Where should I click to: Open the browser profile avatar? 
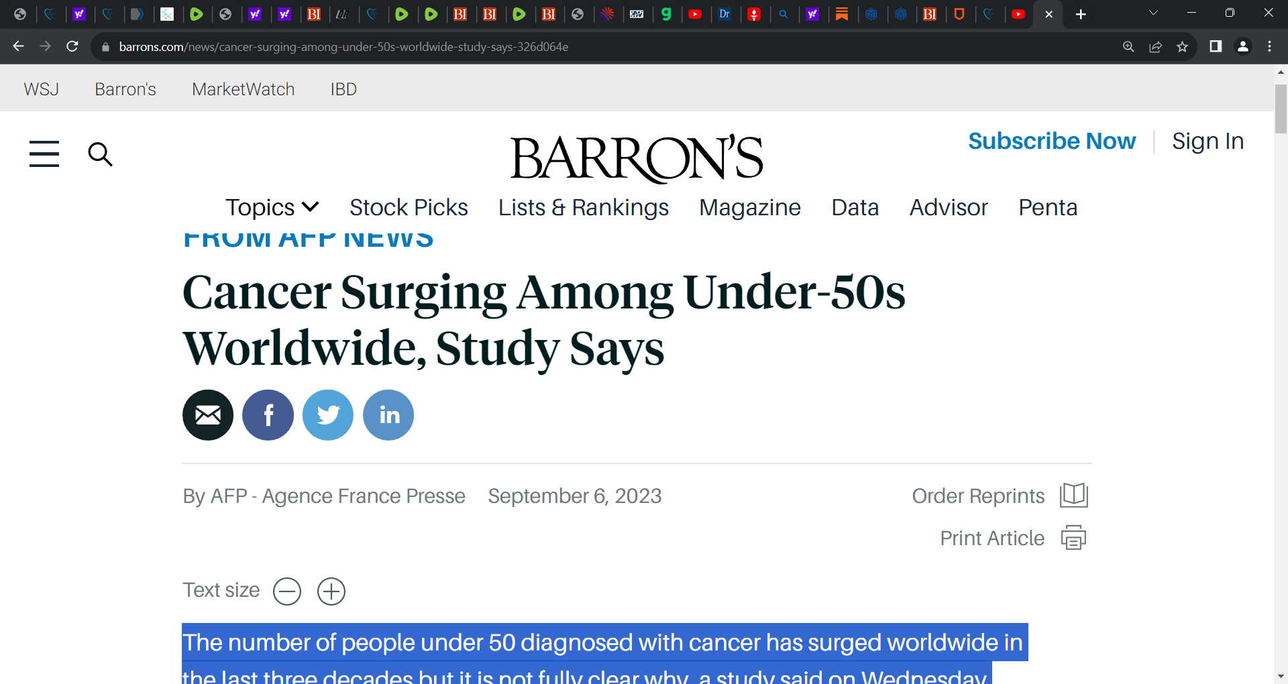[x=1243, y=46]
